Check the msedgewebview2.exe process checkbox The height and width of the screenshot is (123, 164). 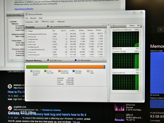26,49
